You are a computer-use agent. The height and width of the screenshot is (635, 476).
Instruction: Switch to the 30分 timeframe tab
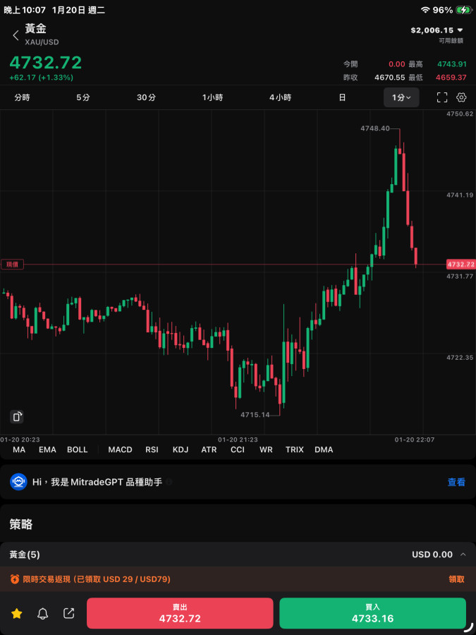(x=146, y=97)
